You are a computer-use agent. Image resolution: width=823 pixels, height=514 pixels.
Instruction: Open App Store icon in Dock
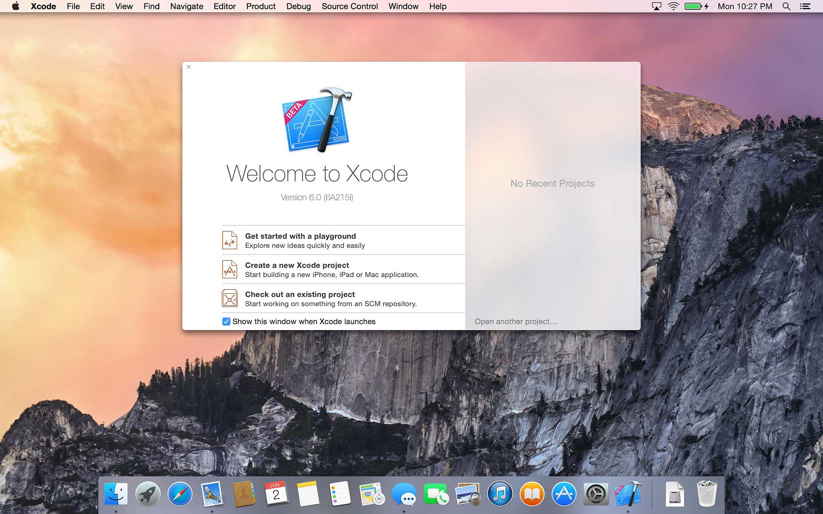pyautogui.click(x=564, y=494)
